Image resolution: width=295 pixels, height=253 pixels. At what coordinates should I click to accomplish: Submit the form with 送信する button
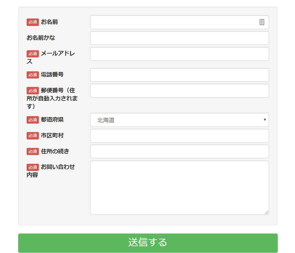pyautogui.click(x=148, y=243)
